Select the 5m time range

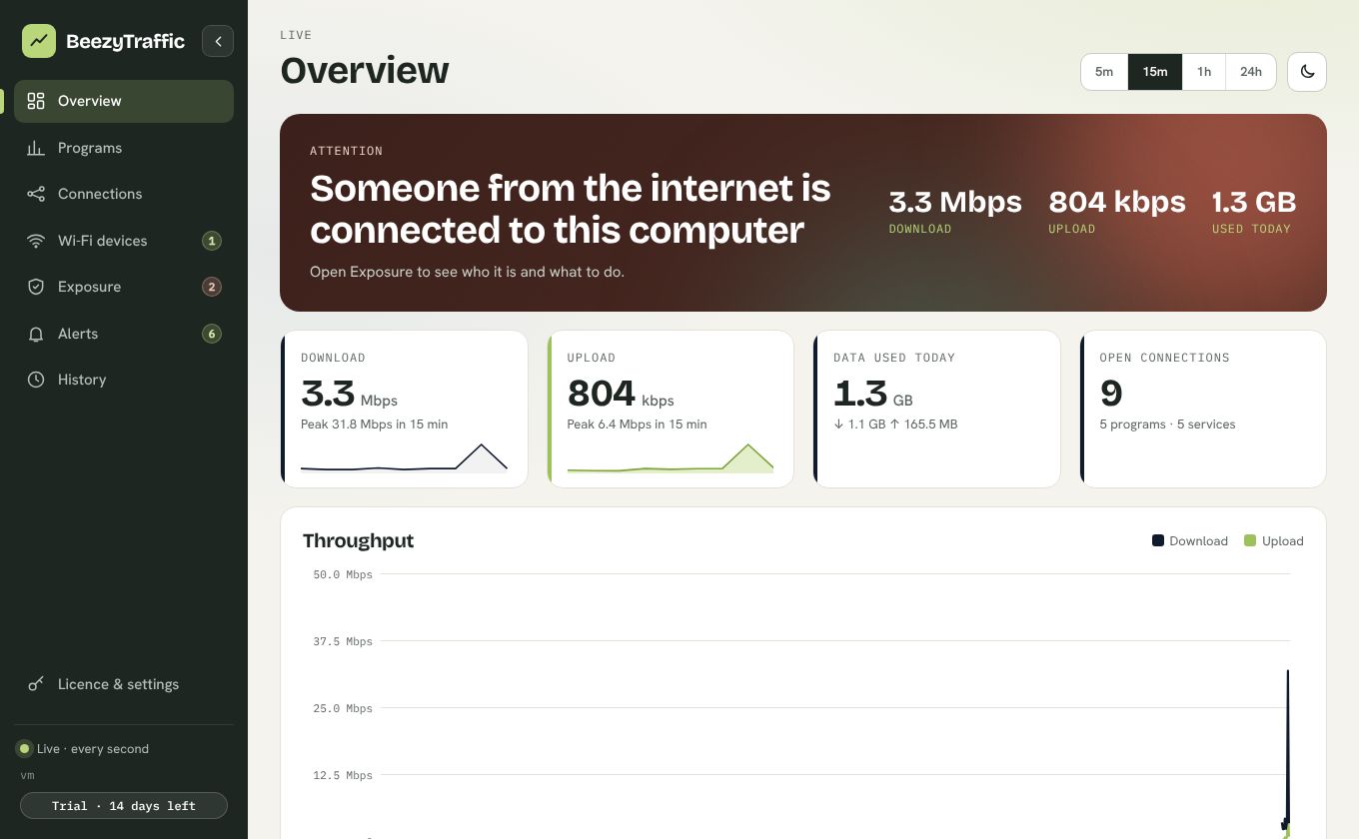click(1104, 72)
